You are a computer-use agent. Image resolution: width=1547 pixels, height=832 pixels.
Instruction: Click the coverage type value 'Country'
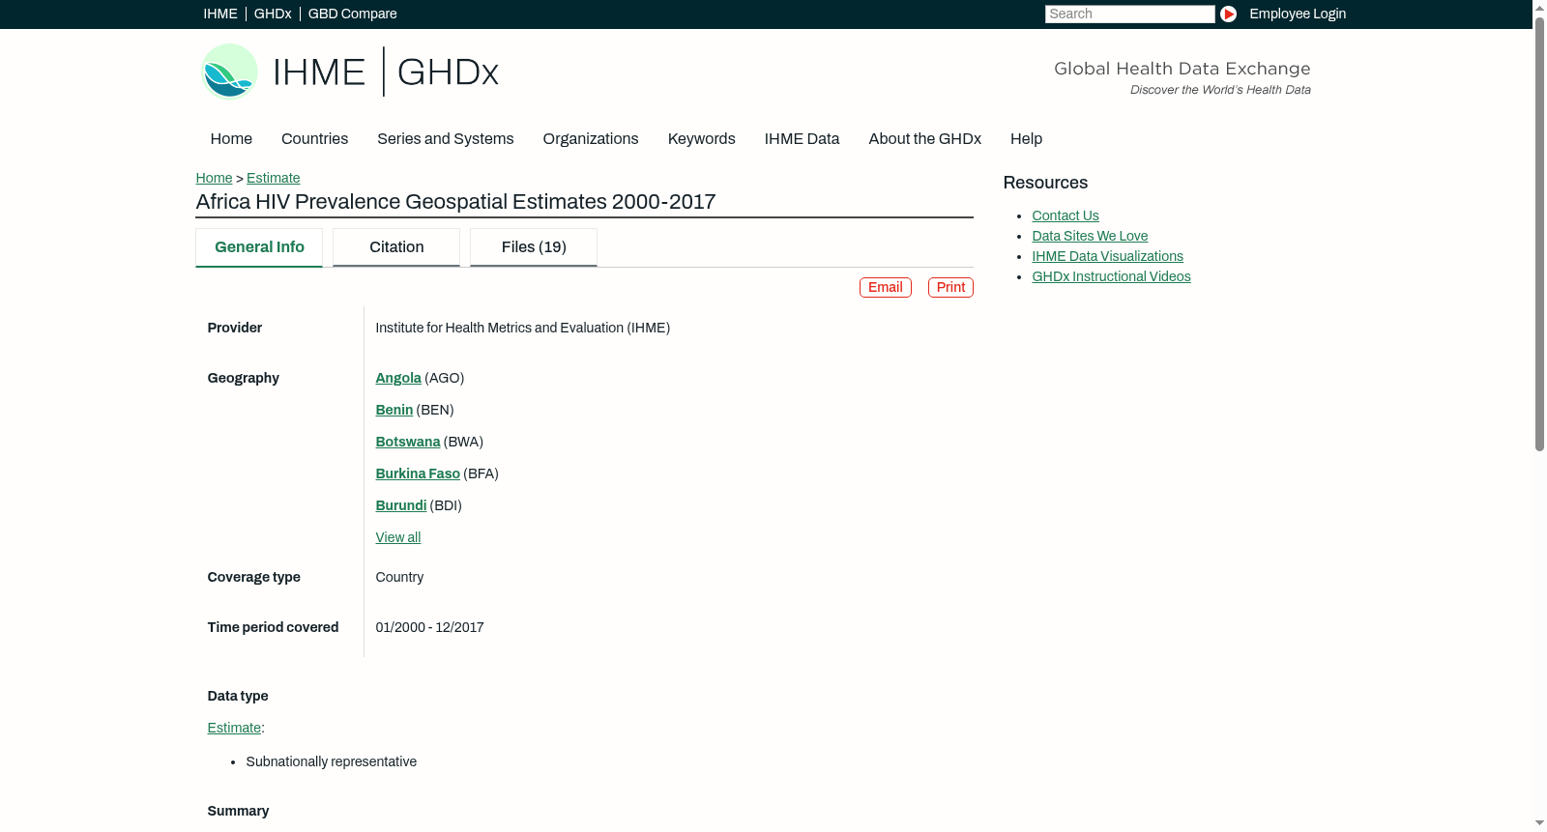pos(400,577)
